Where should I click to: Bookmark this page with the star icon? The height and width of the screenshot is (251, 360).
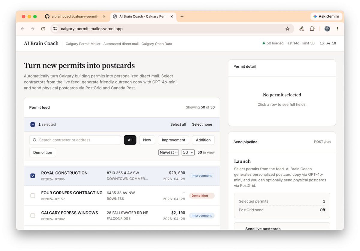(x=287, y=29)
